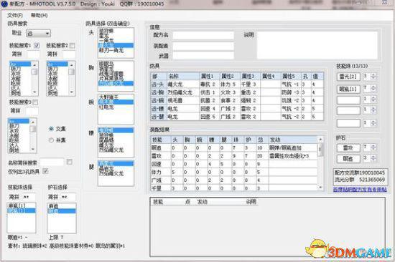Screen dimensions: 395x262
Task: Select the 并集 radio button
Action: pyautogui.click(x=52, y=140)
